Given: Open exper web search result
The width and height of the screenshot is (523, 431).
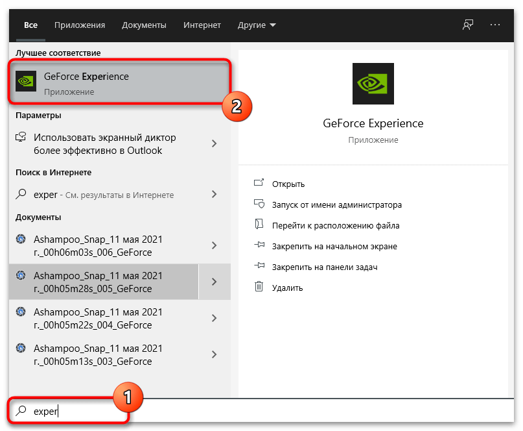Looking at the screenshot, I should [x=104, y=195].
